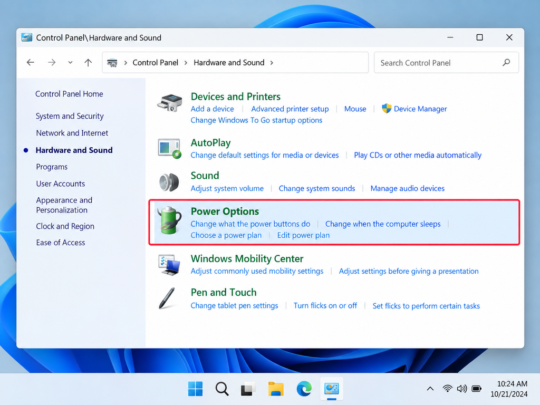Show hidden tray icons chevron
The image size is (540, 405).
click(x=430, y=389)
